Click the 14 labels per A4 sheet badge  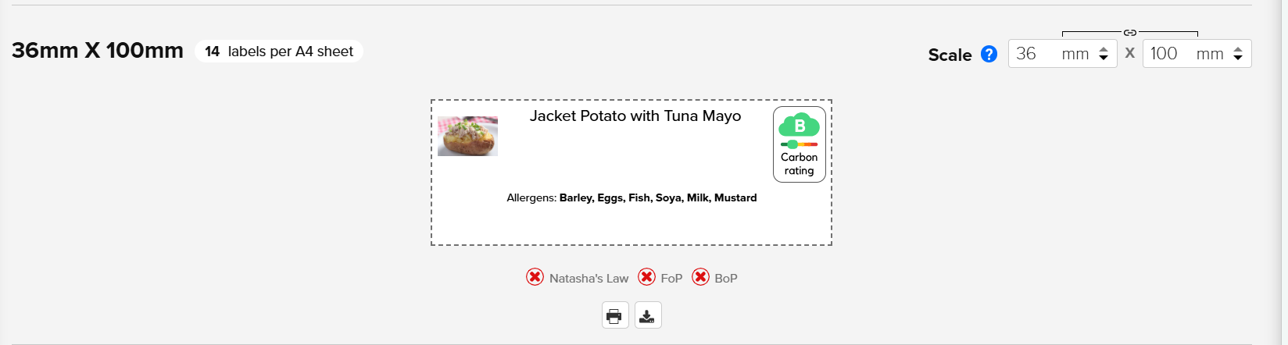coord(279,52)
